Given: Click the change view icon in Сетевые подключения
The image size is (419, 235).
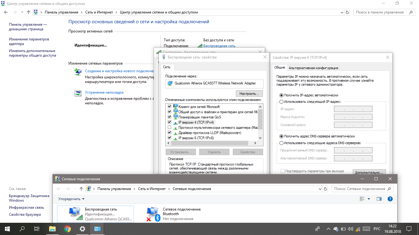Looking at the screenshot, I should [362, 199].
